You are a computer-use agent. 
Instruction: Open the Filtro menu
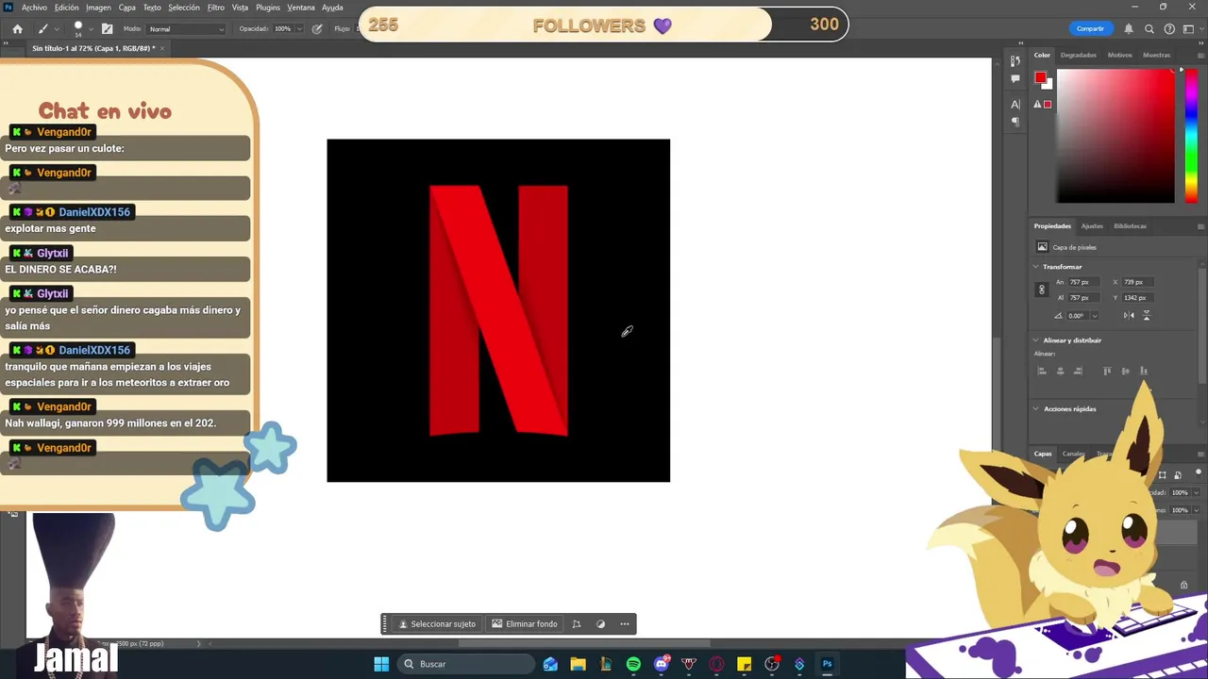(x=216, y=8)
